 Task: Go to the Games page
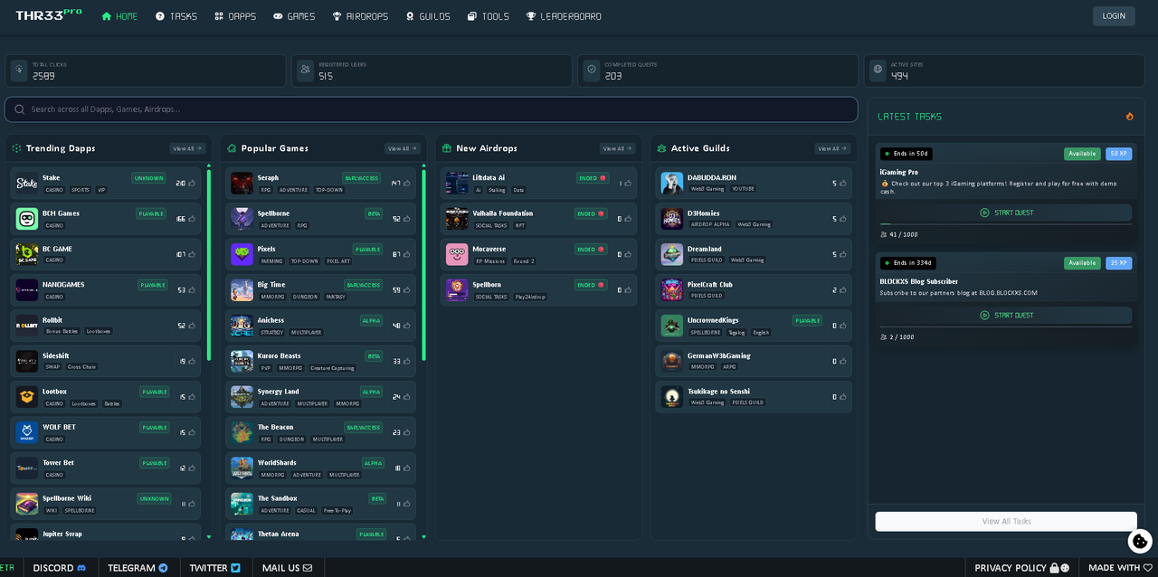point(294,16)
